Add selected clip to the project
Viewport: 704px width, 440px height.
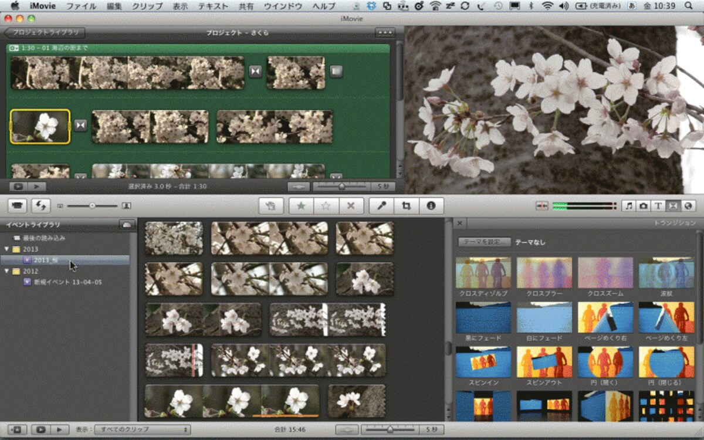click(x=270, y=206)
